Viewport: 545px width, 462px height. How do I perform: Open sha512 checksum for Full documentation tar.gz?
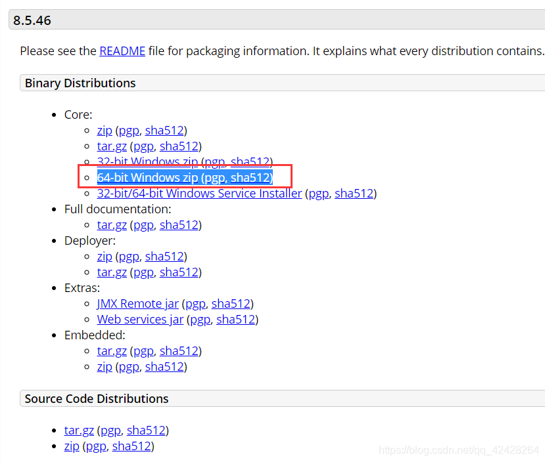click(179, 225)
